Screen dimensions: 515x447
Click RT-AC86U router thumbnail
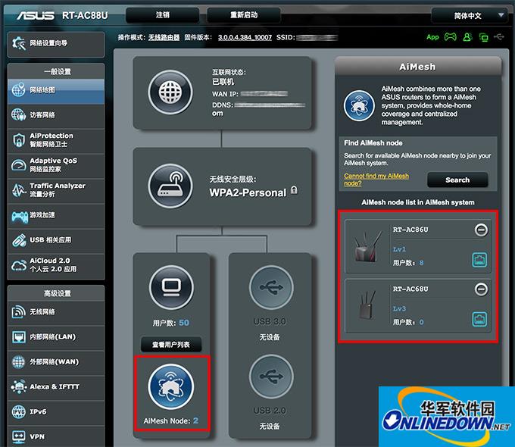click(368, 246)
